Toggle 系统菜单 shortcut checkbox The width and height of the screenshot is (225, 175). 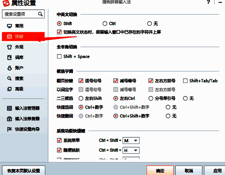click(59, 140)
